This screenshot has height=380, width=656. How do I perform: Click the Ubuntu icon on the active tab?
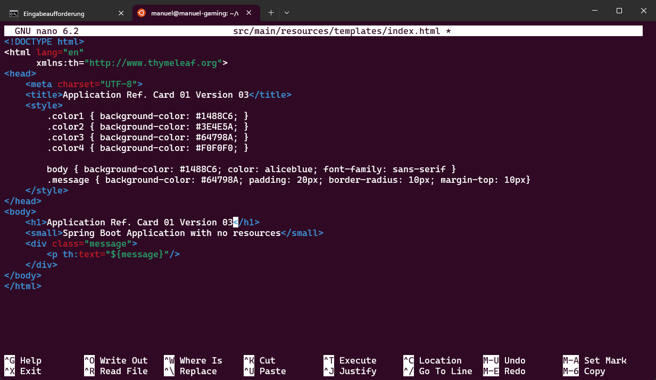142,13
